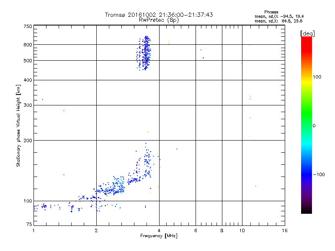The height and width of the screenshot is (251, 335).
Task: Click the x-axis label '2'
Action: [96, 231]
